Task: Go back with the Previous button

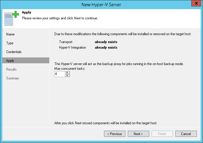Action: (x=115, y=134)
